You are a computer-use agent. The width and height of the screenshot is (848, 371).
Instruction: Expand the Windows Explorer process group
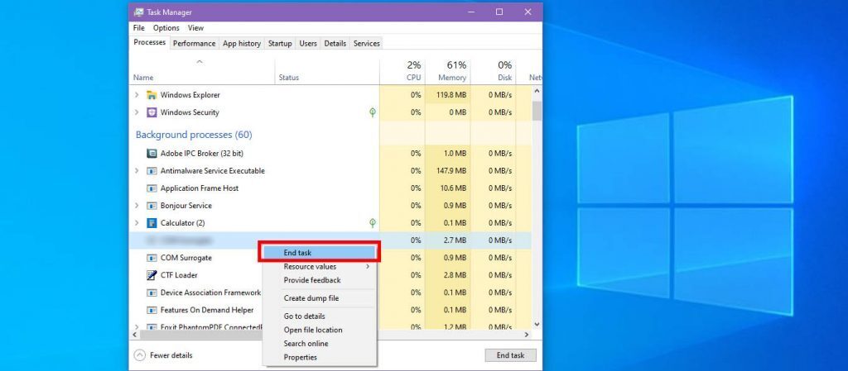[137, 95]
